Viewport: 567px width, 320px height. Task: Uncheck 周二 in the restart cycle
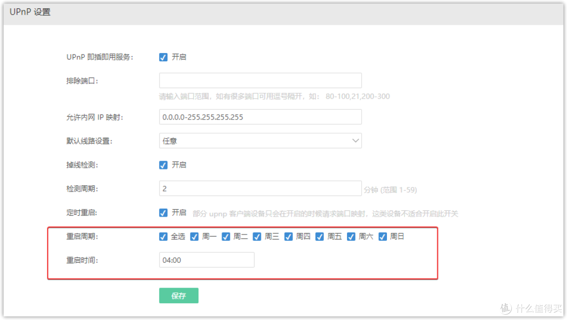(226, 237)
